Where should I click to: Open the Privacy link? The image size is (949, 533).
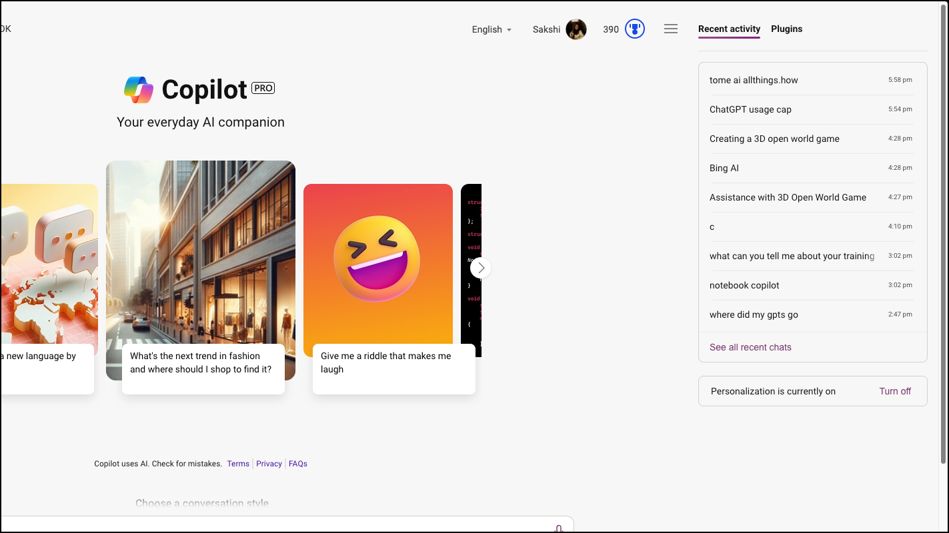(x=269, y=464)
